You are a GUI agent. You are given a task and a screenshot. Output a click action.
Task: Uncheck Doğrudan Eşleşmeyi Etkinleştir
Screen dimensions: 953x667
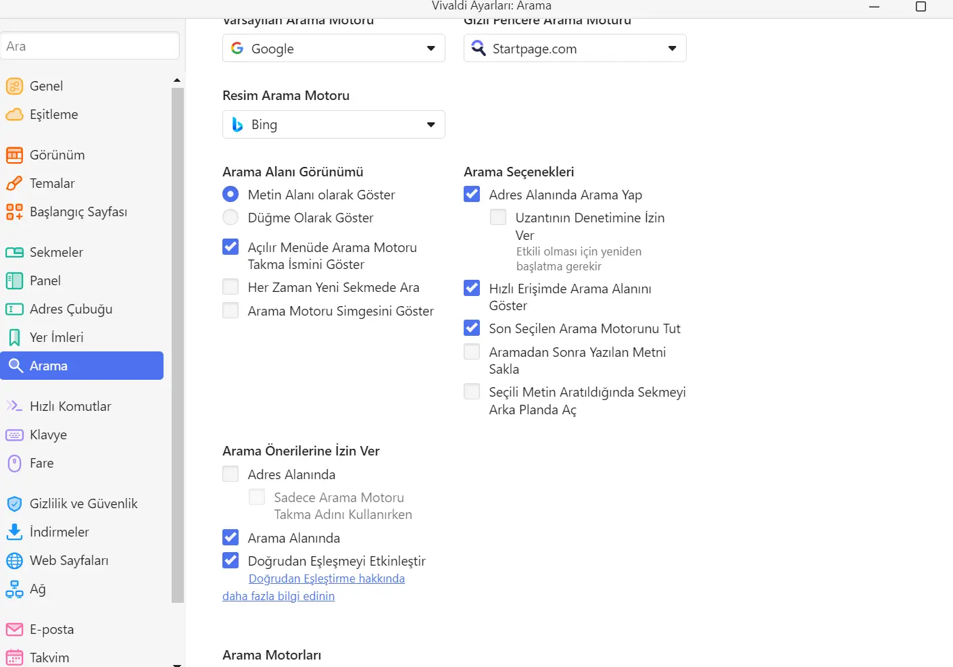pyautogui.click(x=230, y=560)
